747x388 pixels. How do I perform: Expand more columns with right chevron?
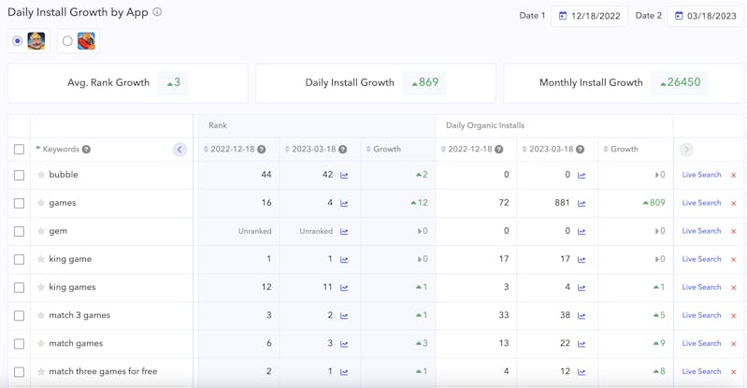click(686, 150)
